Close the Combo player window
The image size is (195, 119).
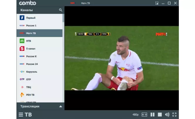coord(175,3)
